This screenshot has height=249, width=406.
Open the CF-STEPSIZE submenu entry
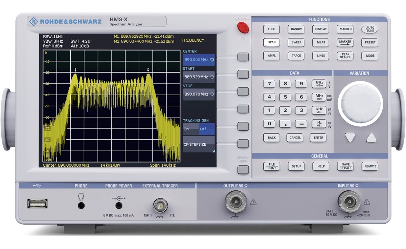(x=199, y=144)
